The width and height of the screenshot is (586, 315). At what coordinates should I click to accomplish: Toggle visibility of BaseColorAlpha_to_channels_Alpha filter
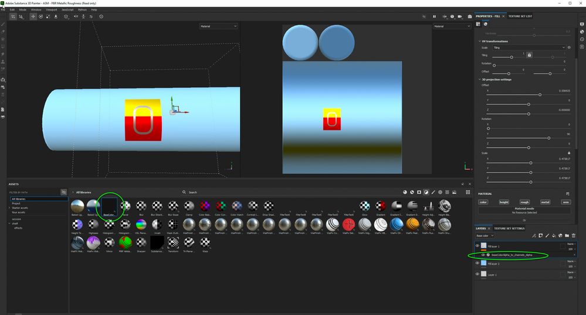[x=483, y=255]
